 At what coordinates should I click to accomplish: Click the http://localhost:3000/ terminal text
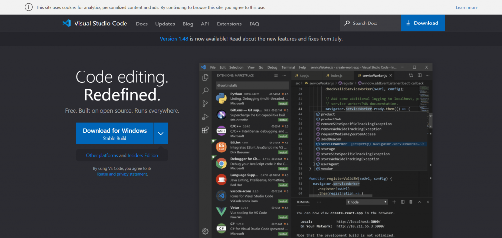pos(358,221)
